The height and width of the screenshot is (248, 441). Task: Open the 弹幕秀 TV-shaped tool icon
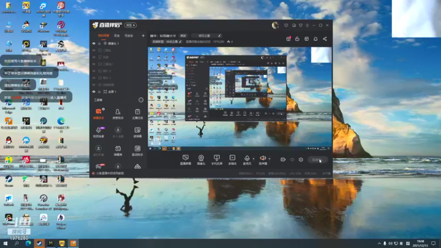click(x=118, y=150)
